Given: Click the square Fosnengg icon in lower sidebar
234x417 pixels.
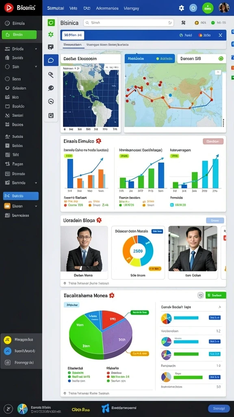Looking at the screenshot, I should coord(8,362).
